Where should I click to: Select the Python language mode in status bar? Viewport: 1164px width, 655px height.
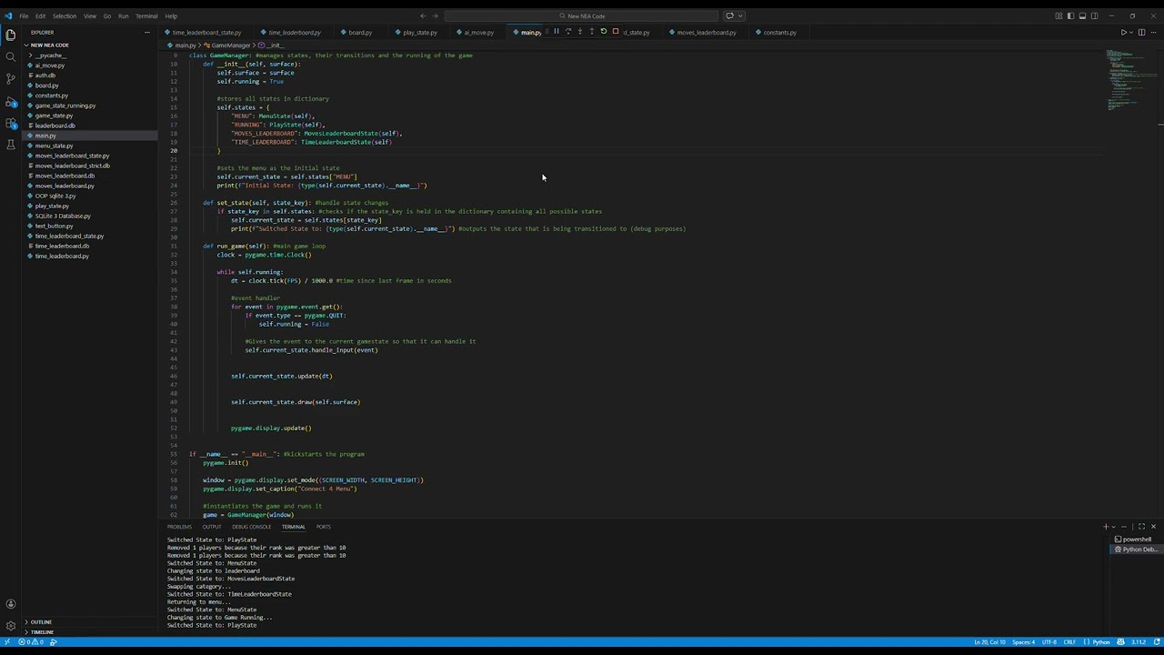[x=1101, y=642]
